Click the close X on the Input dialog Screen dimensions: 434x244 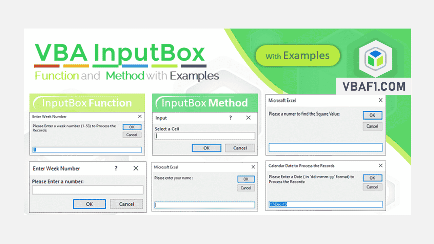pyautogui.click(x=248, y=118)
